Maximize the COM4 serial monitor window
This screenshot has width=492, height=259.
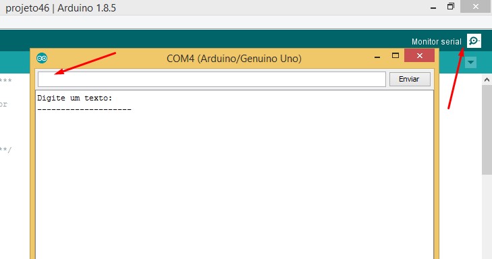(x=395, y=56)
